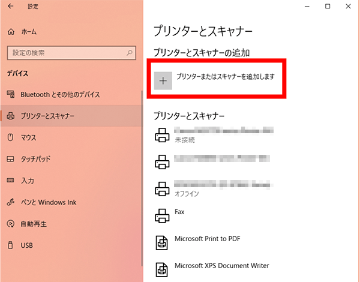The width and height of the screenshot is (360, 282).
Task: Click プリンターまたはスキャナーを追加します button text
Action: tap(226, 76)
